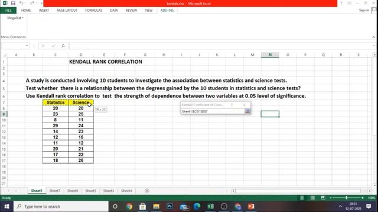
Task: Switch to the HOME ribbon tab
Action: (x=26, y=11)
